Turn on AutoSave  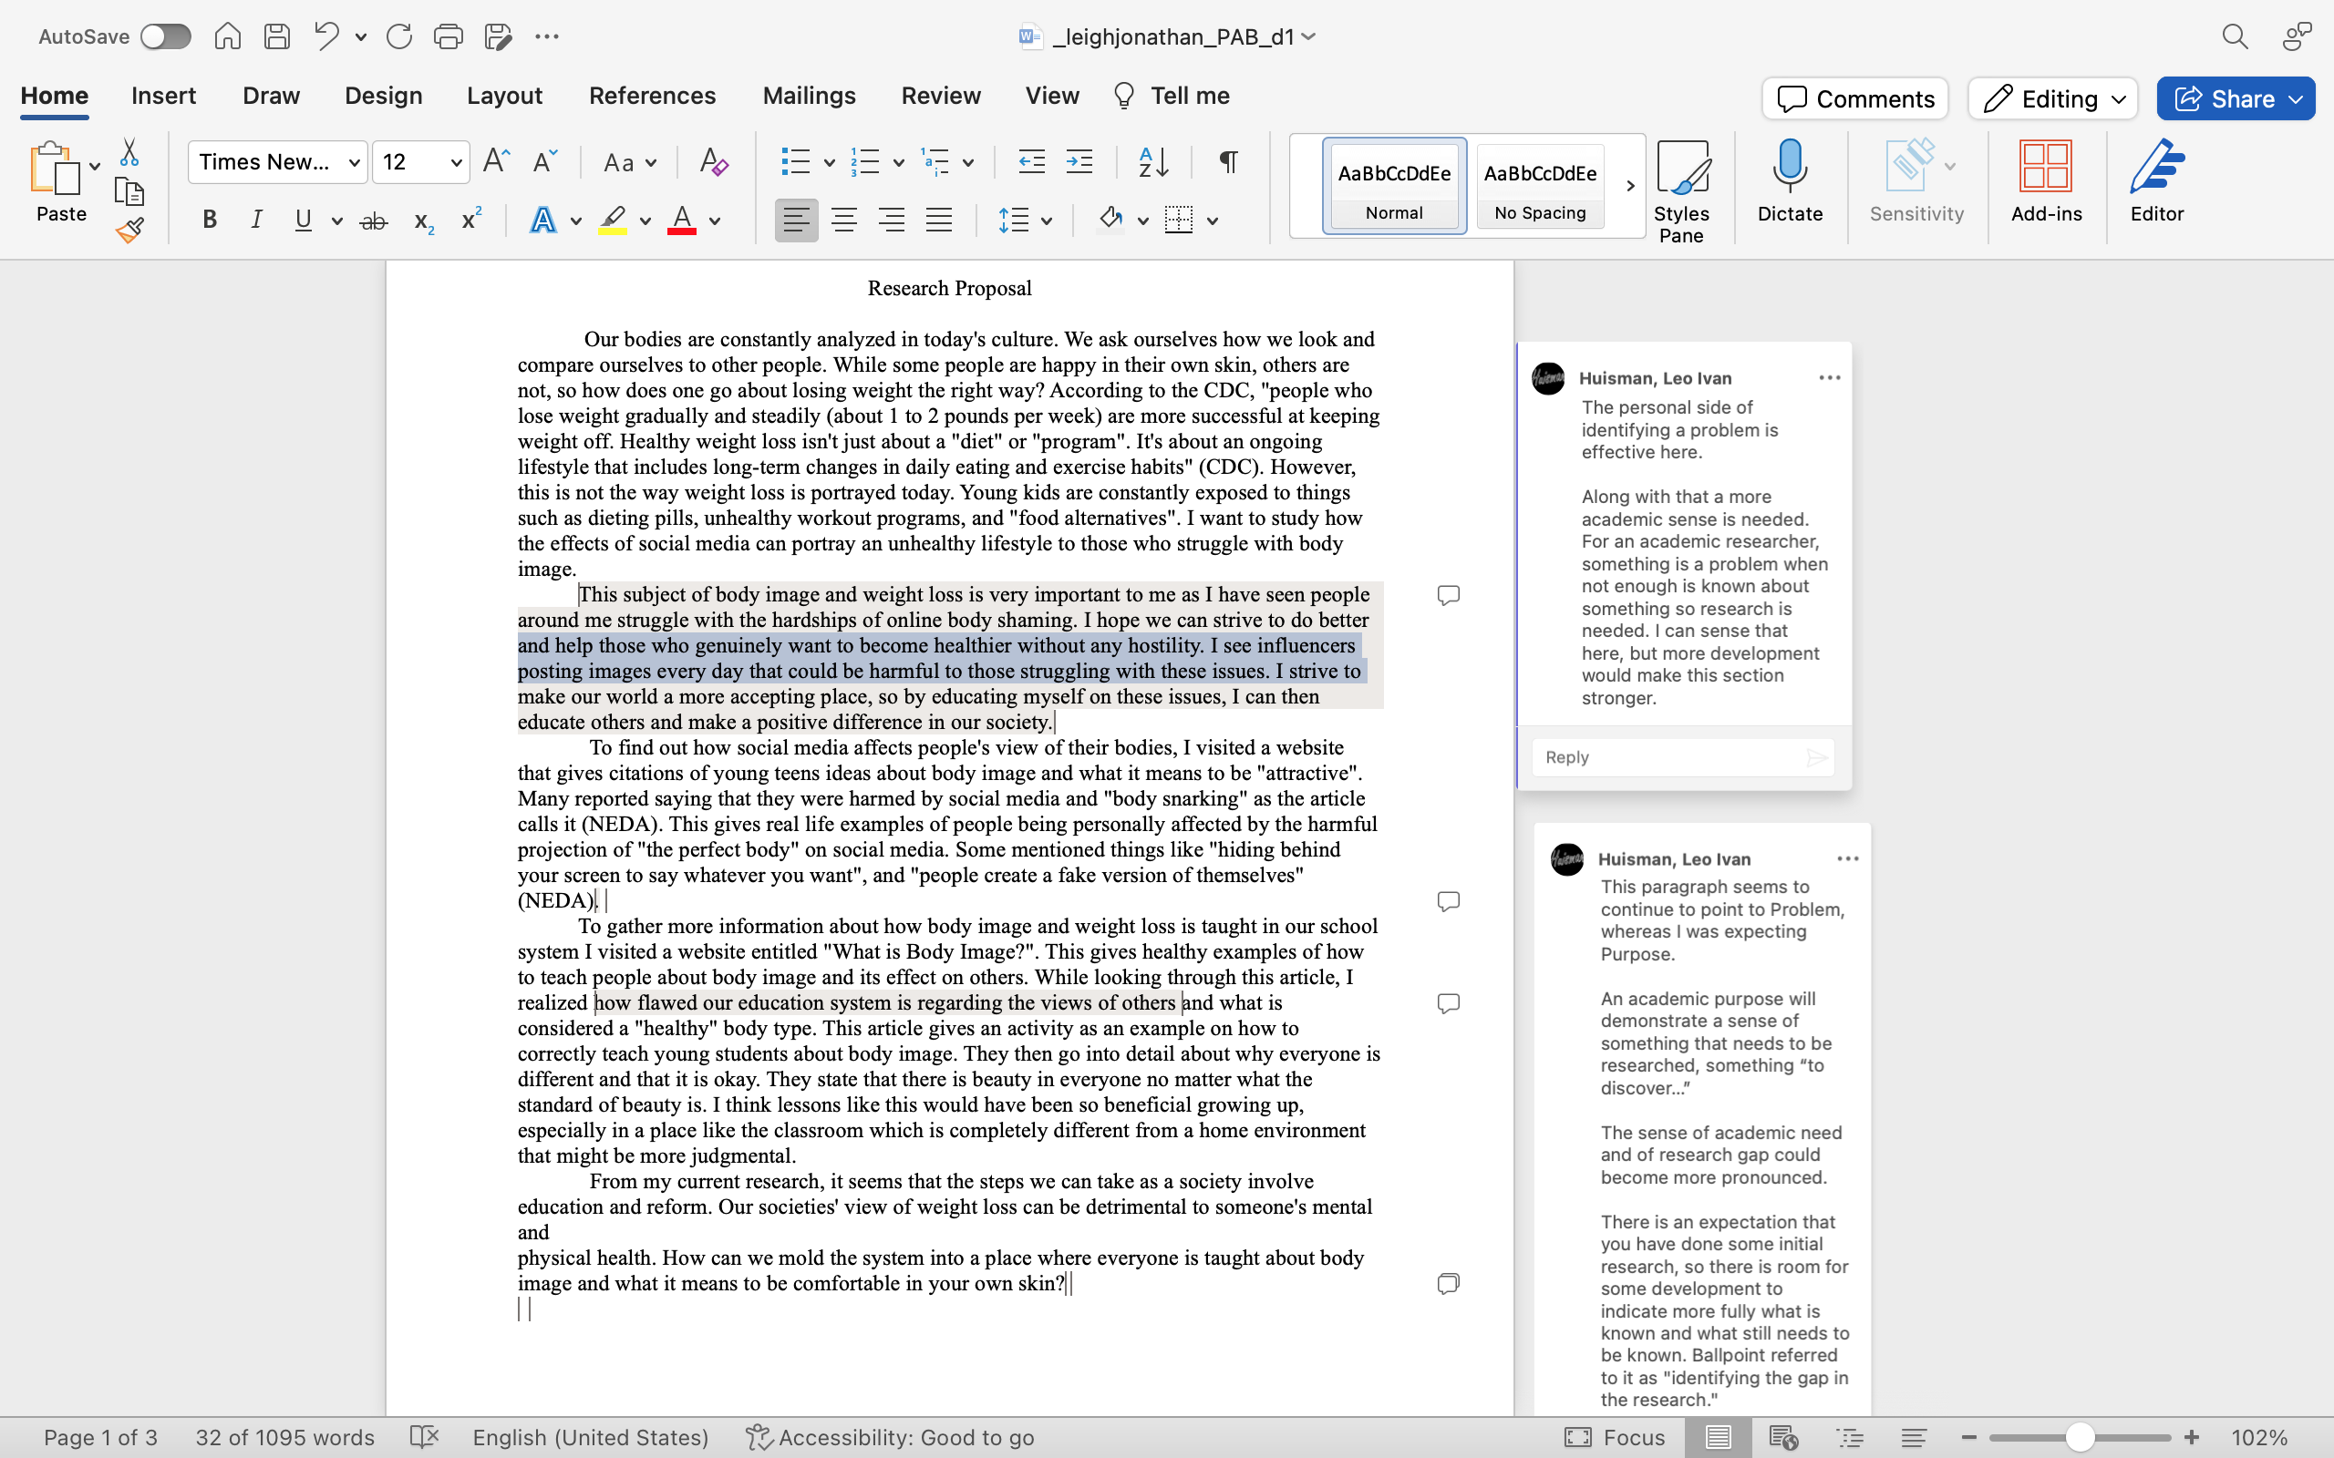(x=165, y=36)
